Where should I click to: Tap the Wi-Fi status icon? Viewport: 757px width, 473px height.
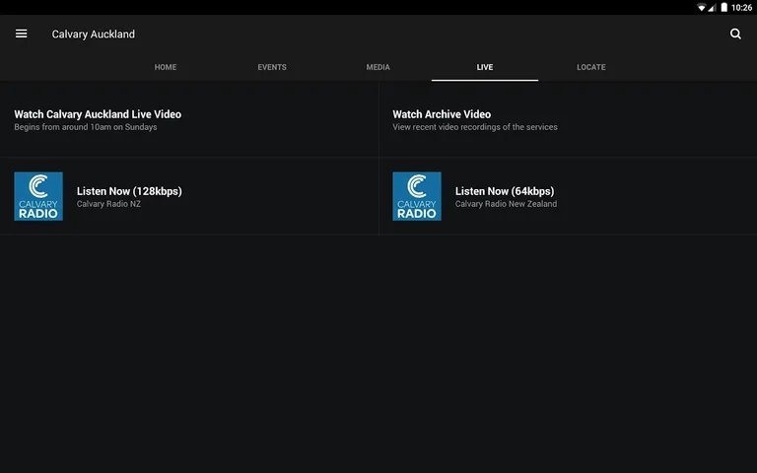(701, 7)
